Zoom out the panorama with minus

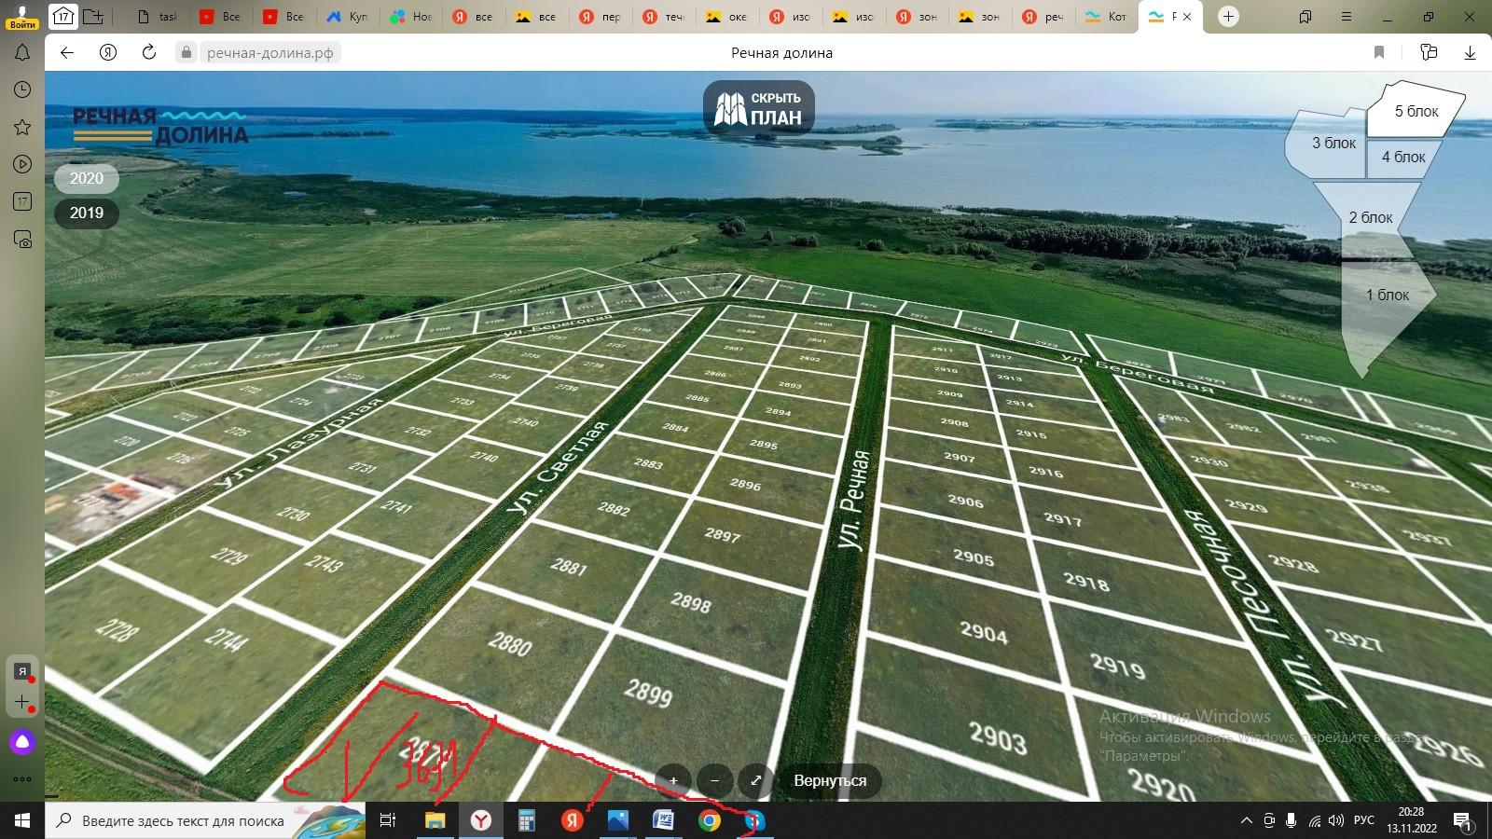tap(715, 781)
